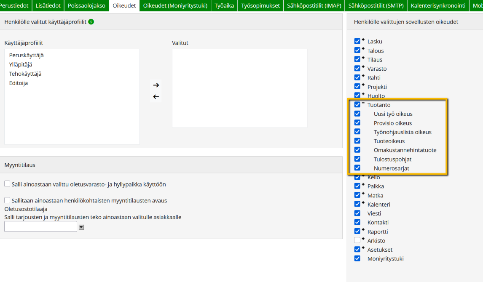
Task: Switch to the Työaika tab
Action: (224, 5)
